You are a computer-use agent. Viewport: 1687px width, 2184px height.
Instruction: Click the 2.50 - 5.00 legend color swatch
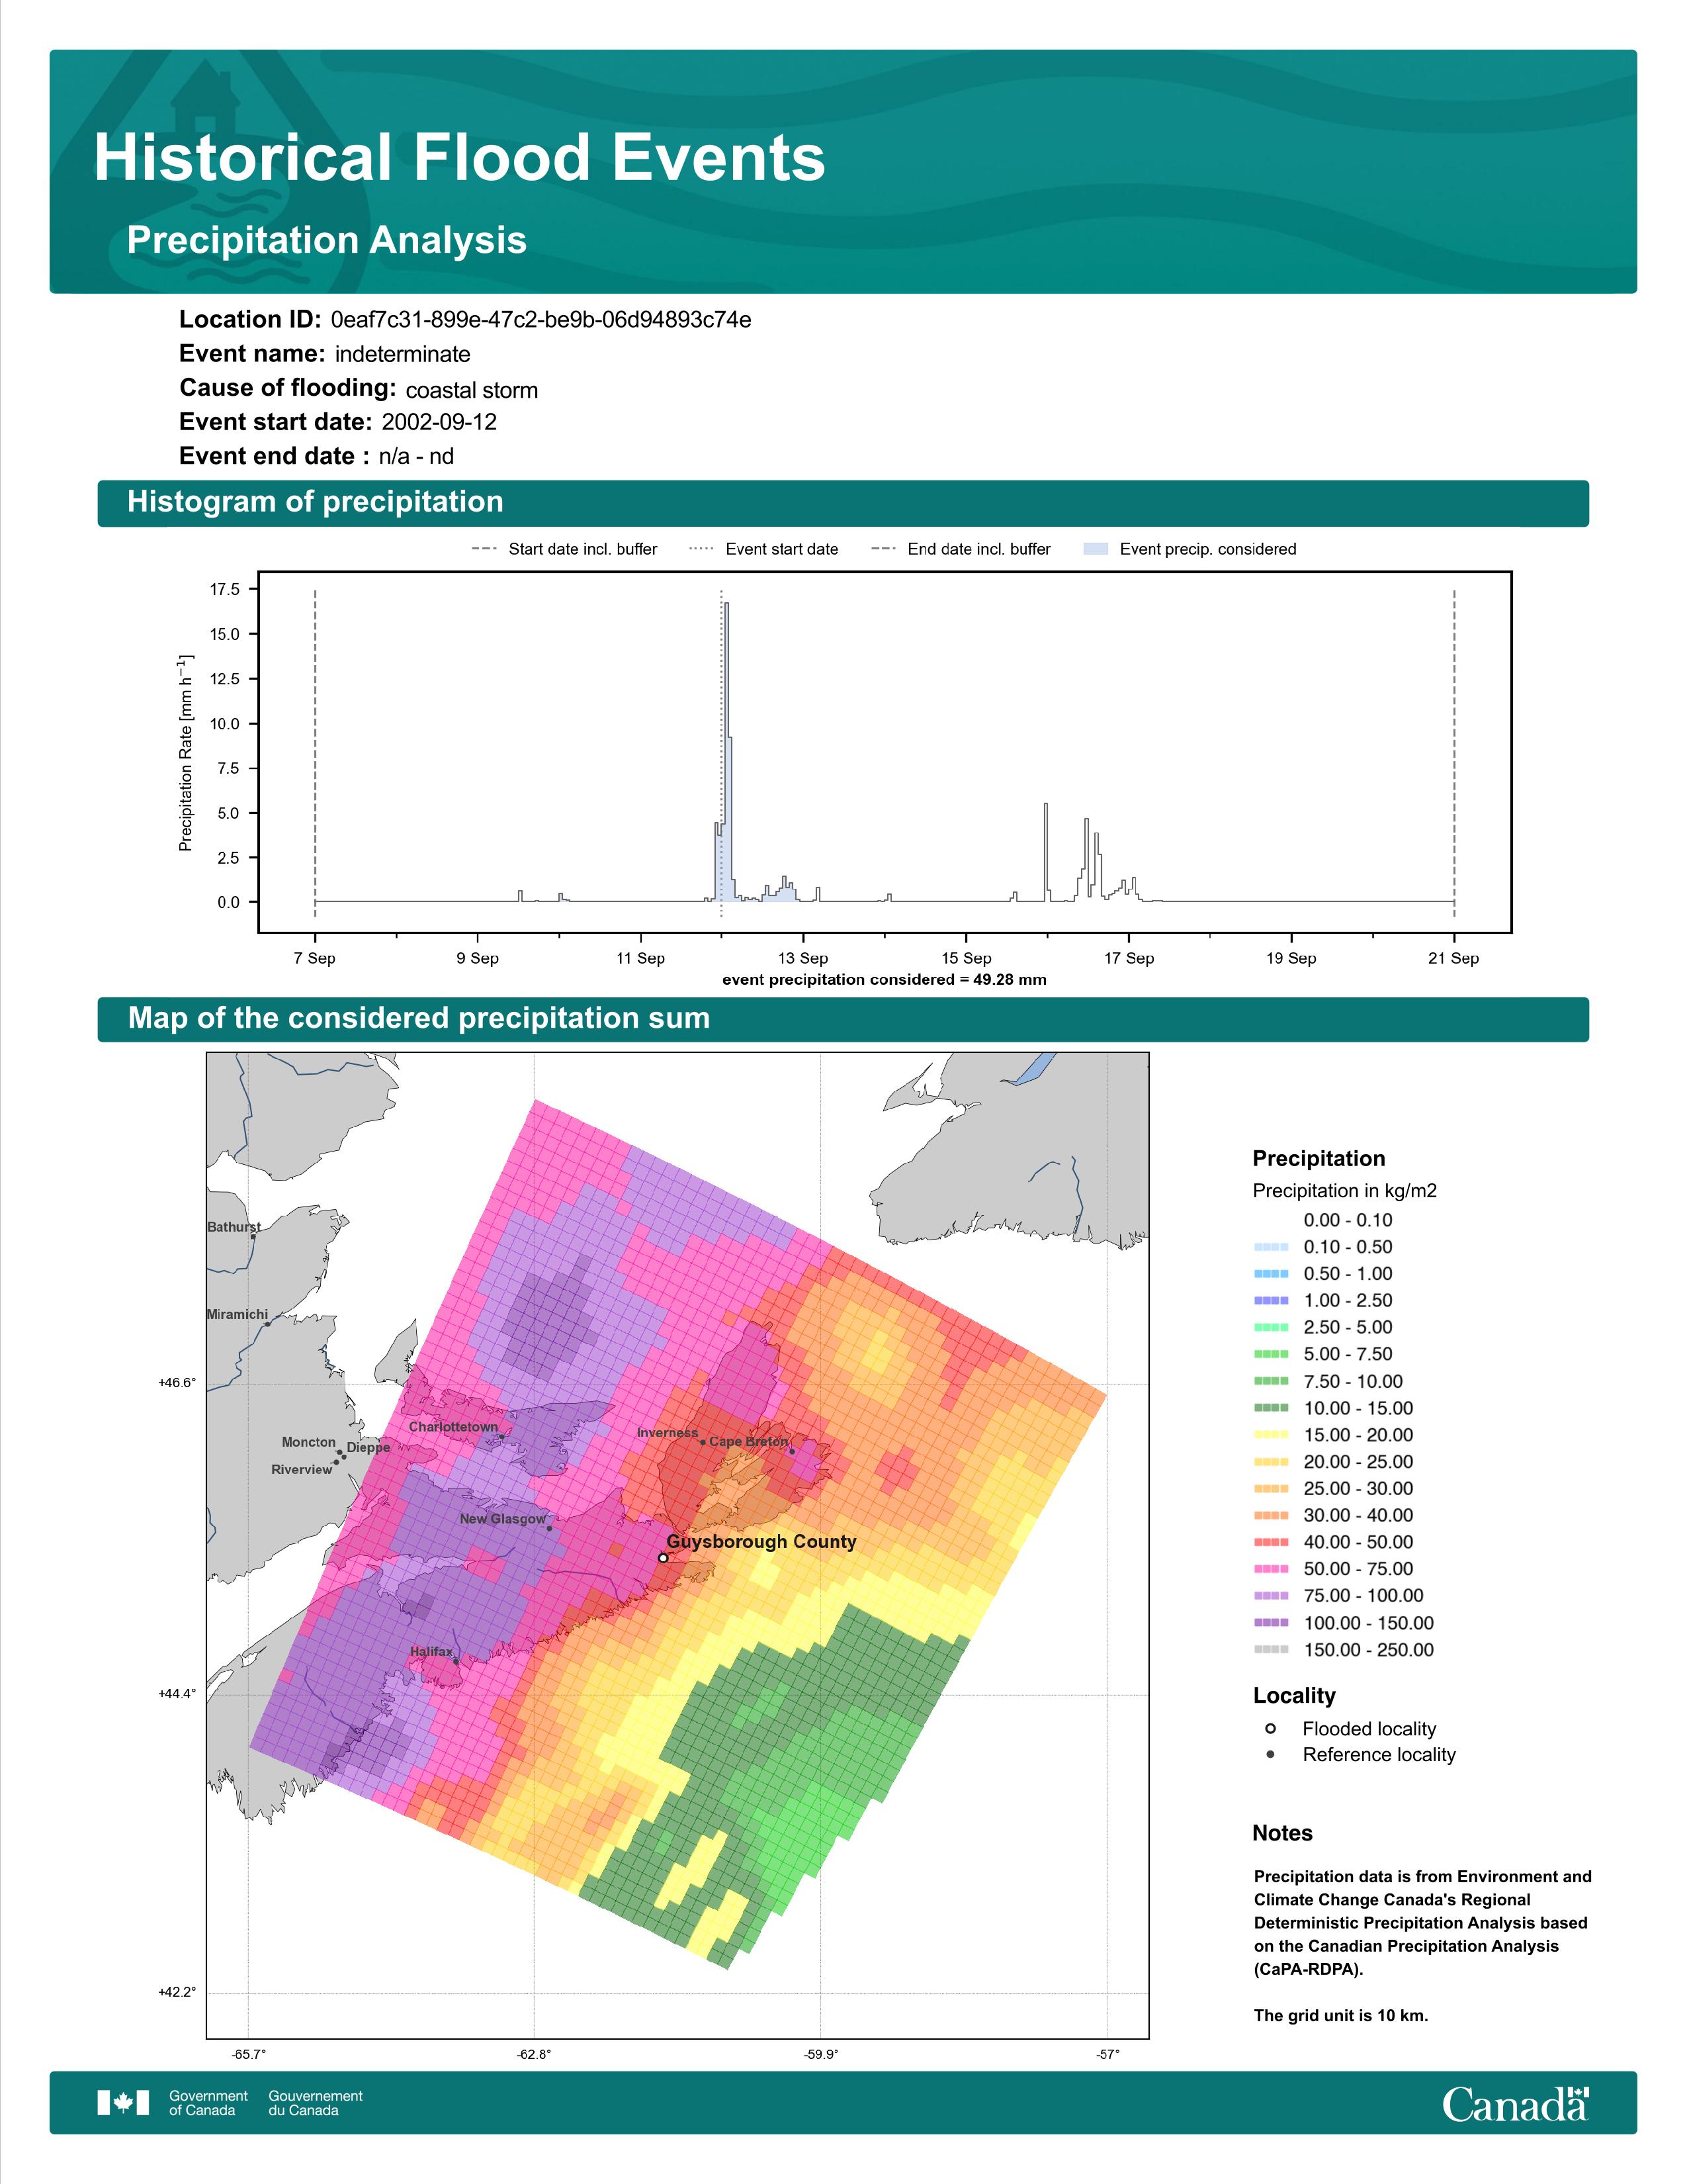pyautogui.click(x=1272, y=1328)
